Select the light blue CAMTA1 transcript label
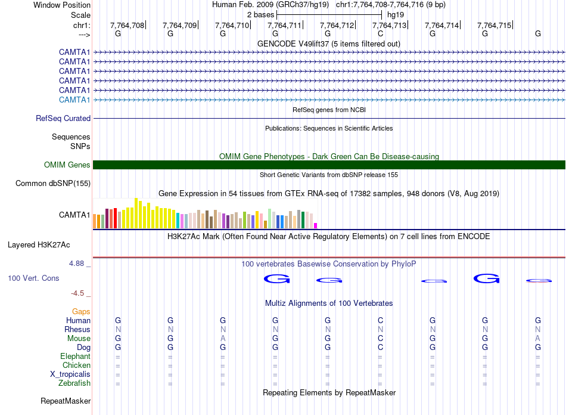Screen dimensions: 566x415 (x=74, y=100)
